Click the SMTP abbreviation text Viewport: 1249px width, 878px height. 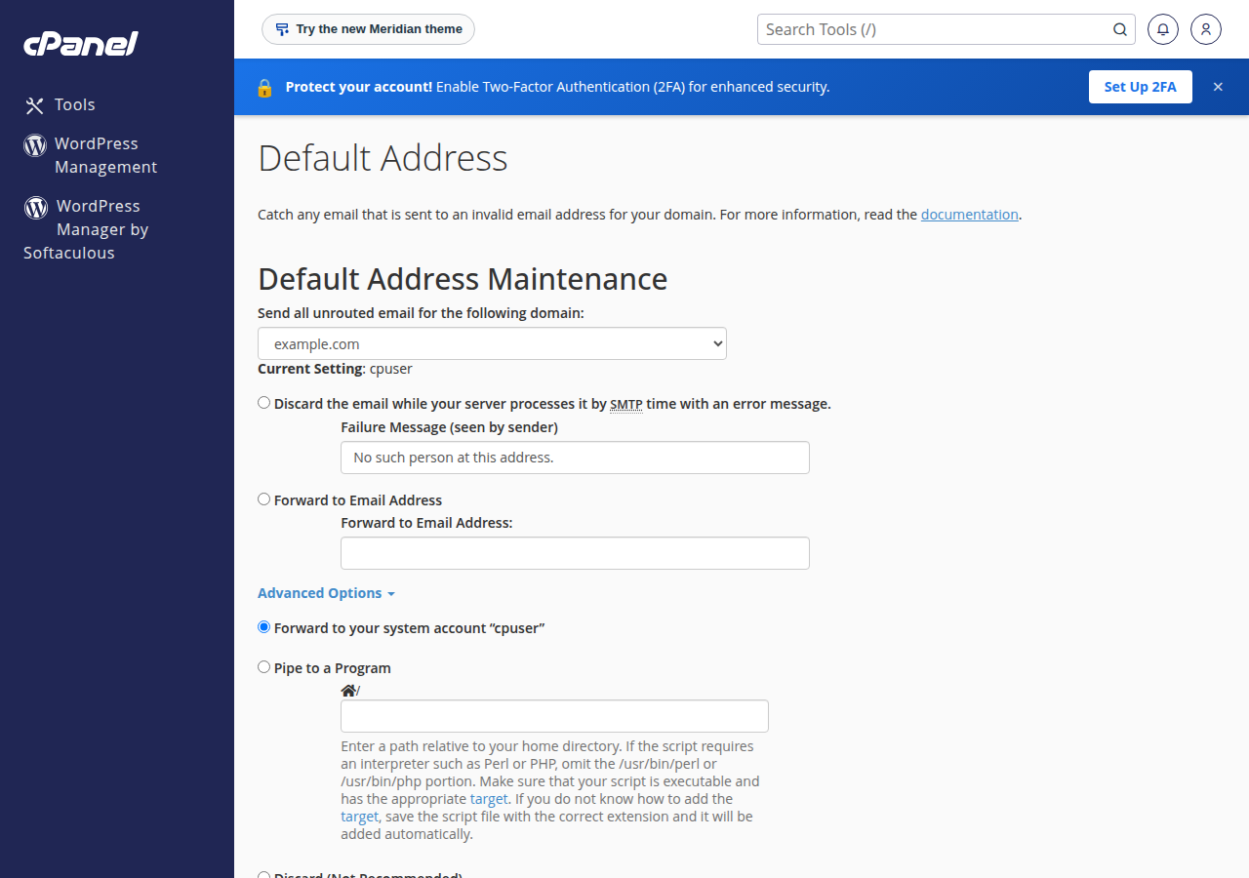tap(626, 404)
